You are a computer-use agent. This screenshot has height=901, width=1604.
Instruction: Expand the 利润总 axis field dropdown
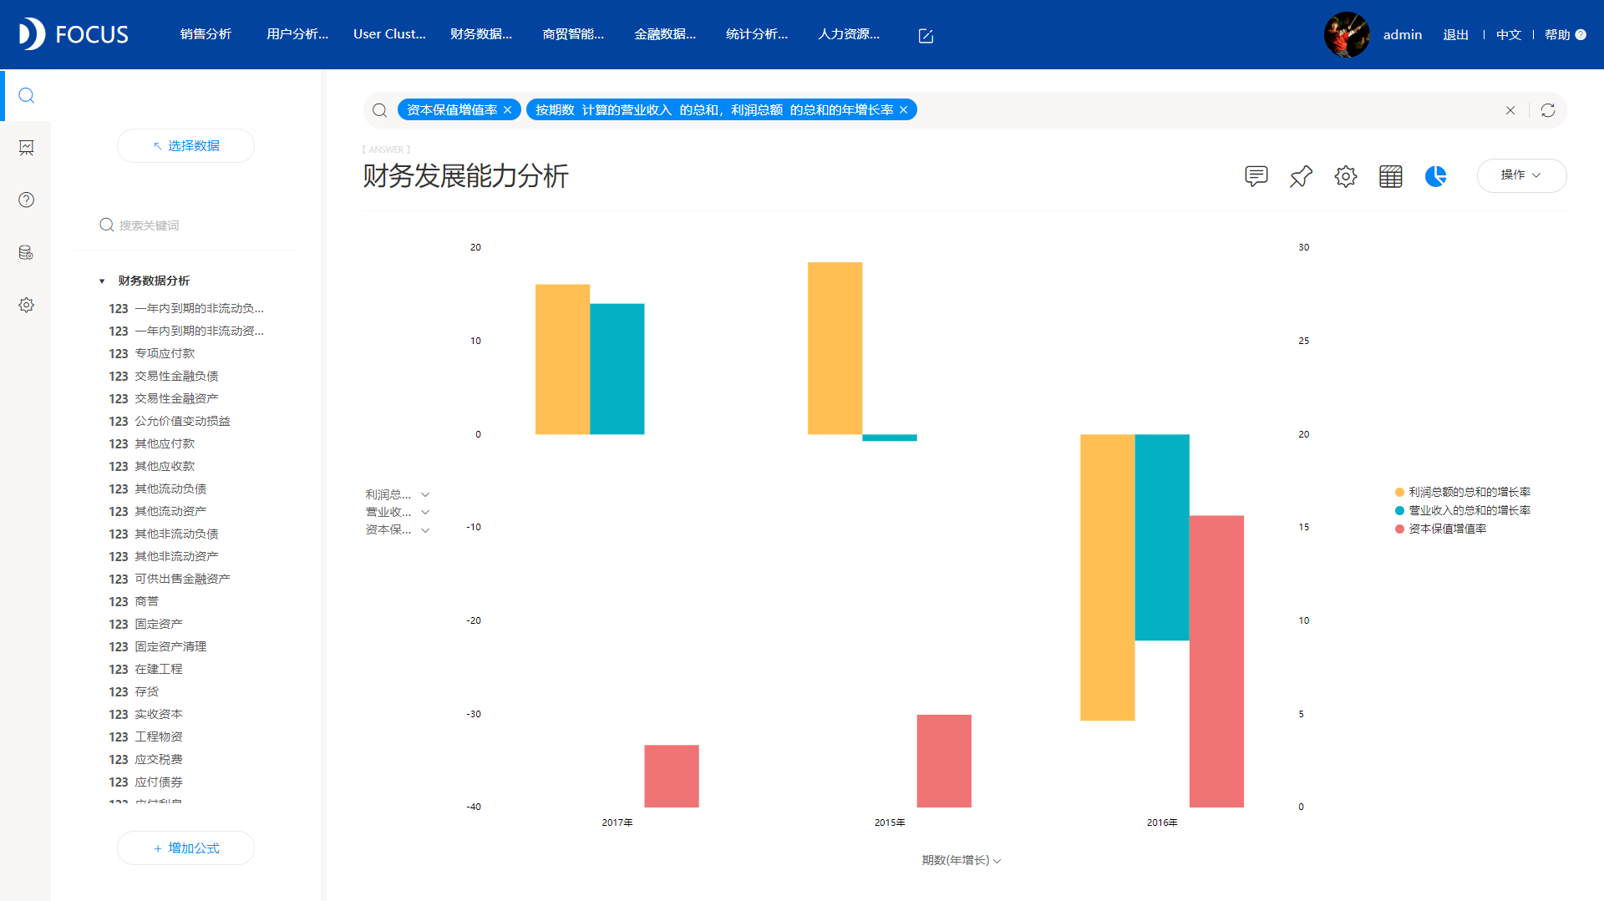(425, 494)
